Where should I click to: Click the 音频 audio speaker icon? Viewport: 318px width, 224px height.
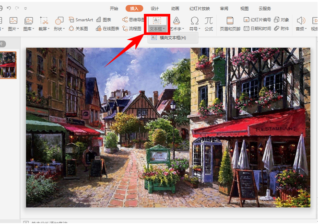click(301, 21)
